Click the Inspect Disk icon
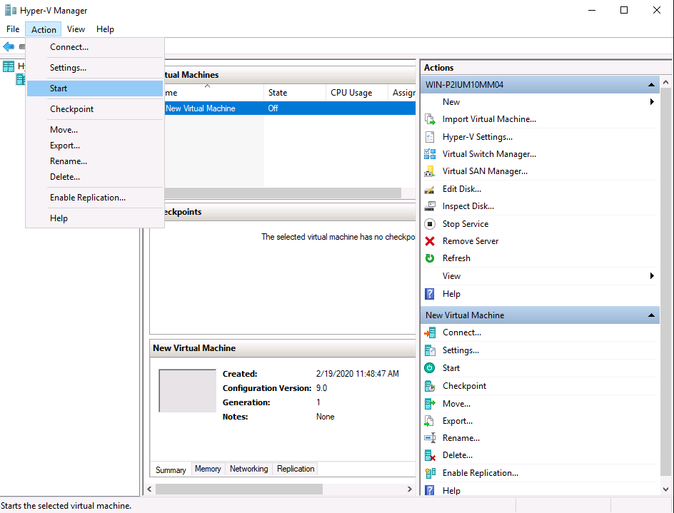This screenshot has width=674, height=513. click(430, 206)
